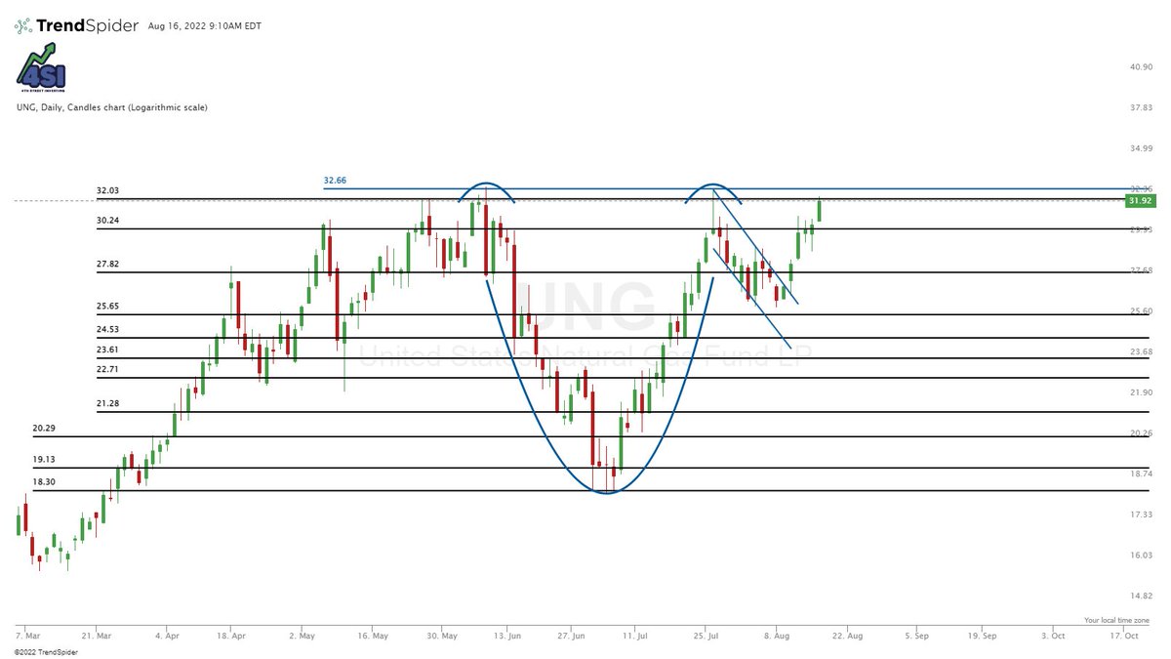1171x659 pixels.
Task: Click the 14.82 price axis value
Action: pos(1141,596)
